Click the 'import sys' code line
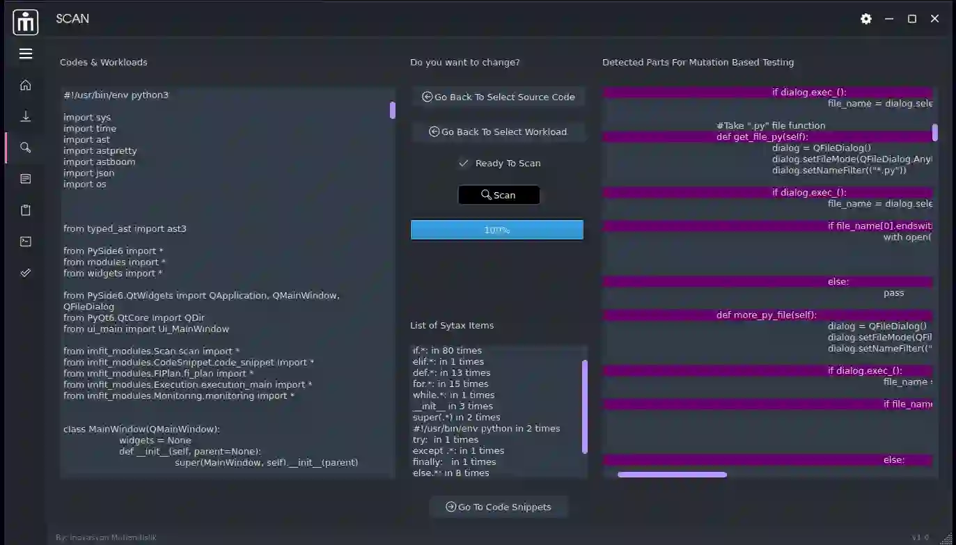 pos(87,117)
